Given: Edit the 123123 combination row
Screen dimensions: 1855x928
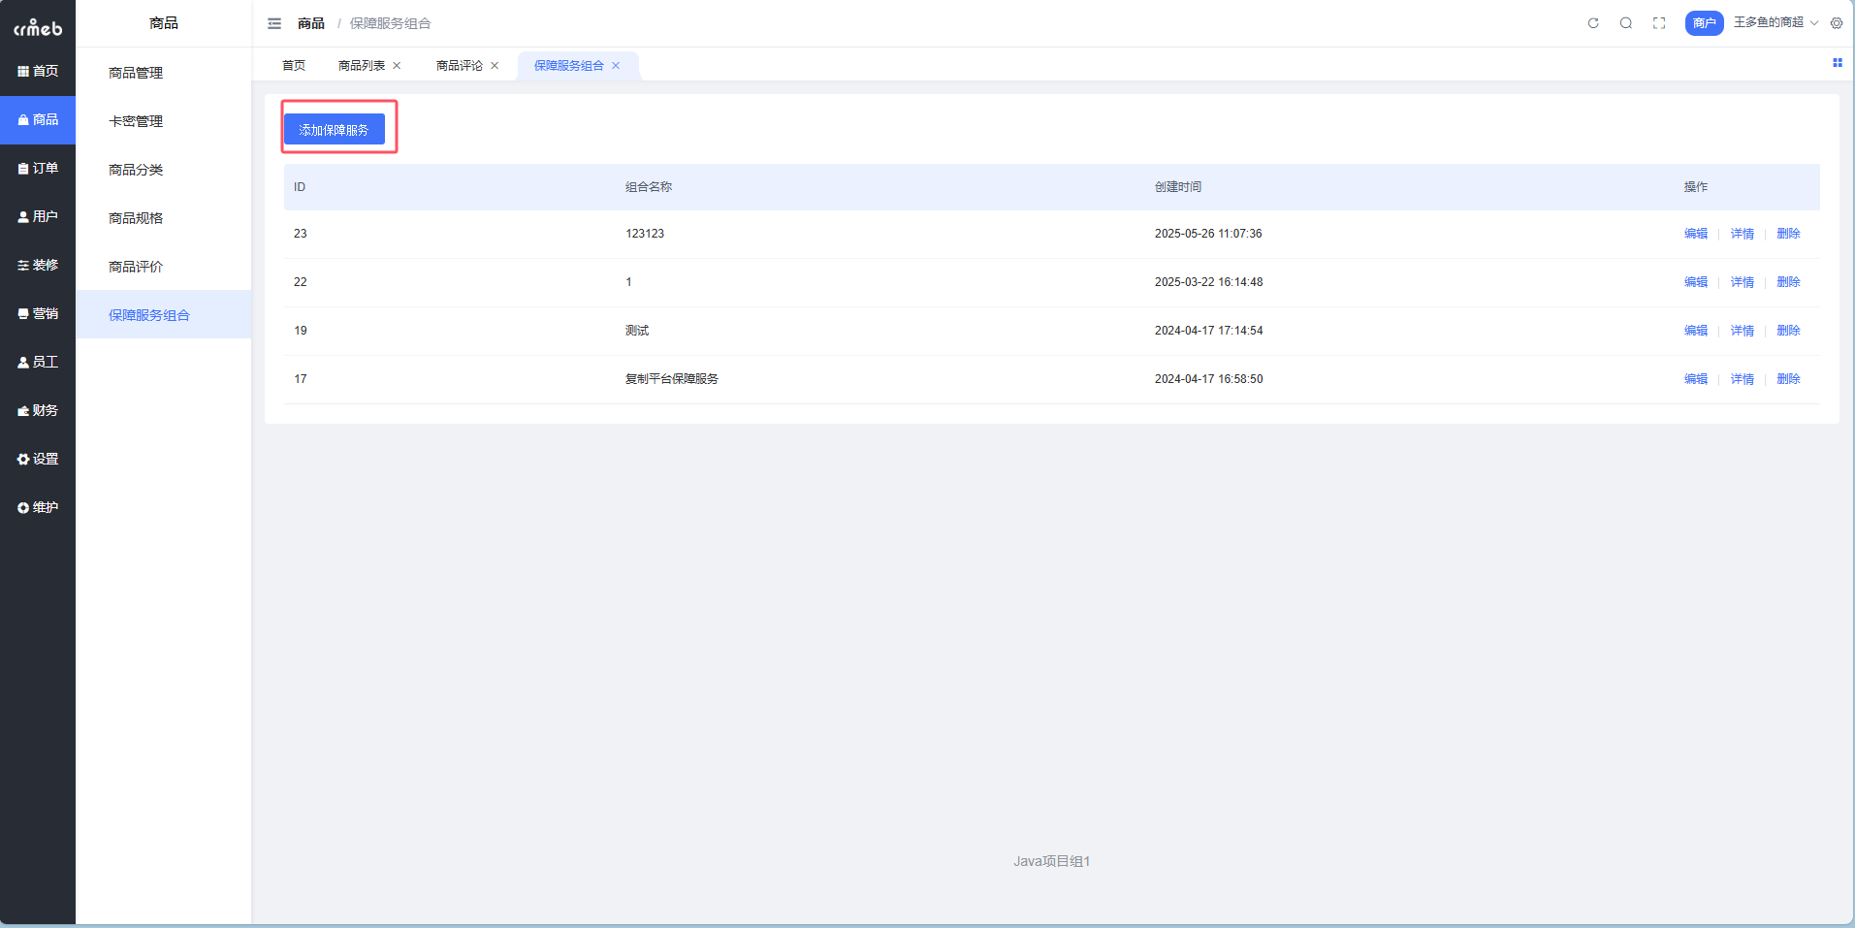Looking at the screenshot, I should click(1695, 234).
